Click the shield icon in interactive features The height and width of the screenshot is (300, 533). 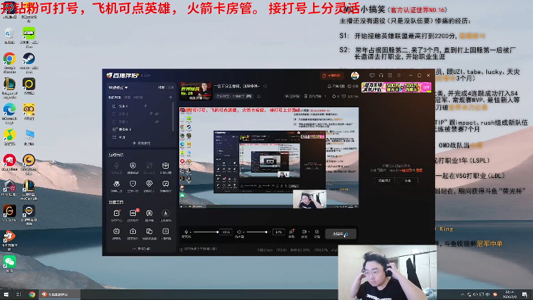pos(133,184)
